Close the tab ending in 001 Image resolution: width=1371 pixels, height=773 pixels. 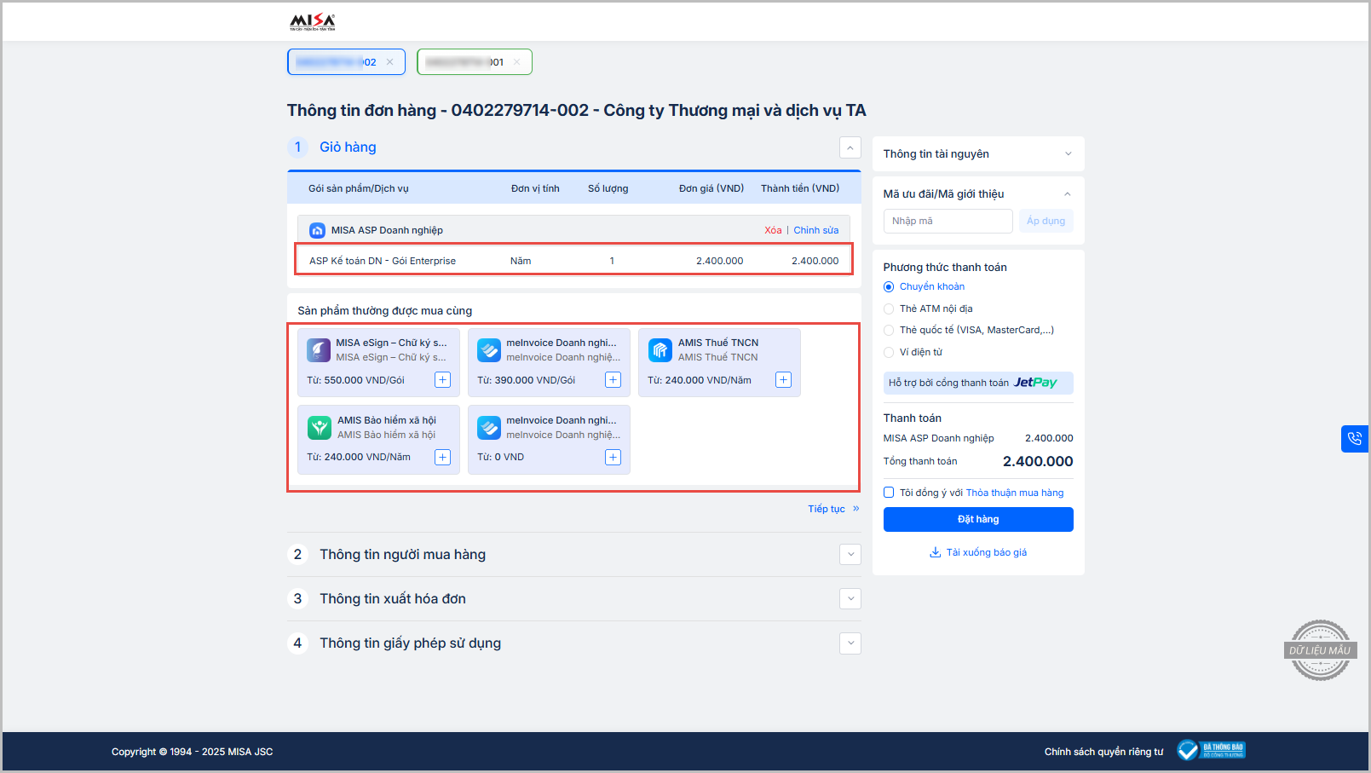(517, 62)
